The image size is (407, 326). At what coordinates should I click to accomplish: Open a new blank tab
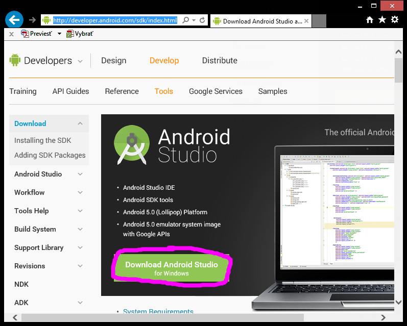click(x=319, y=21)
